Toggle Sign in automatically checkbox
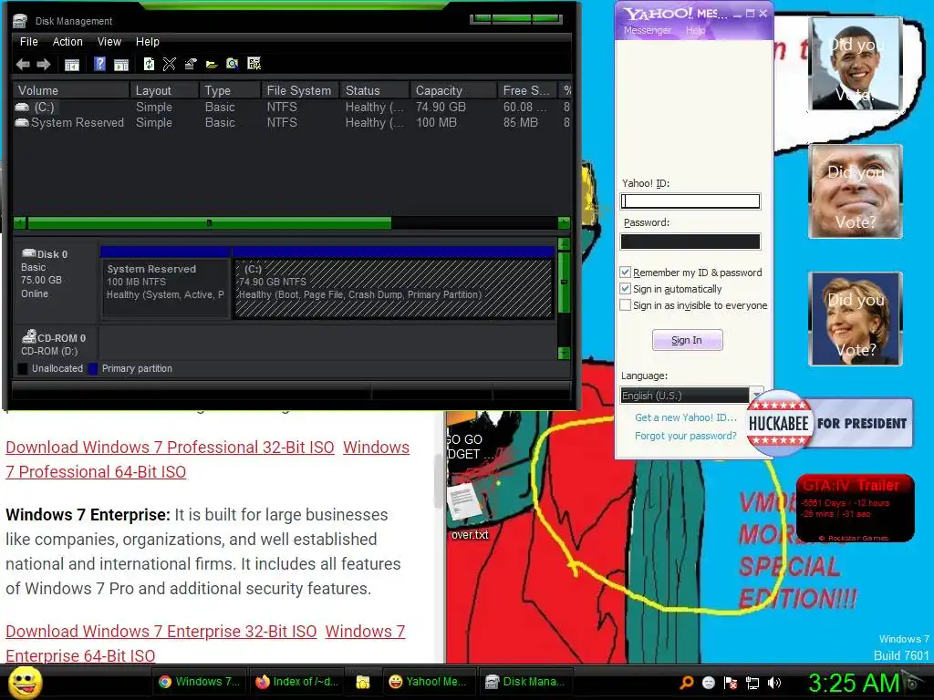This screenshot has height=700, width=934. point(625,289)
